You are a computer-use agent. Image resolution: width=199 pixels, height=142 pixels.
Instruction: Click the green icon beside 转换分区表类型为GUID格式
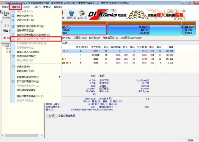tap(13, 35)
